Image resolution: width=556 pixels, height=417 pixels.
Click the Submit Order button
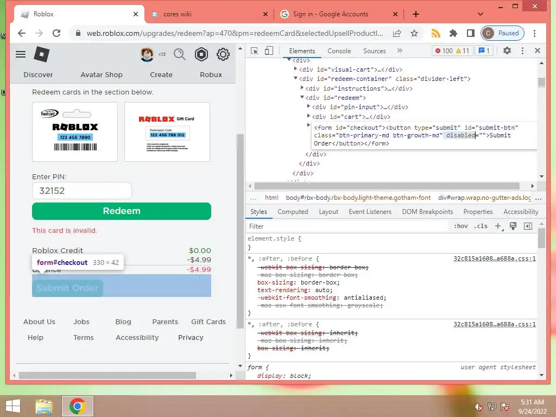[x=68, y=288]
